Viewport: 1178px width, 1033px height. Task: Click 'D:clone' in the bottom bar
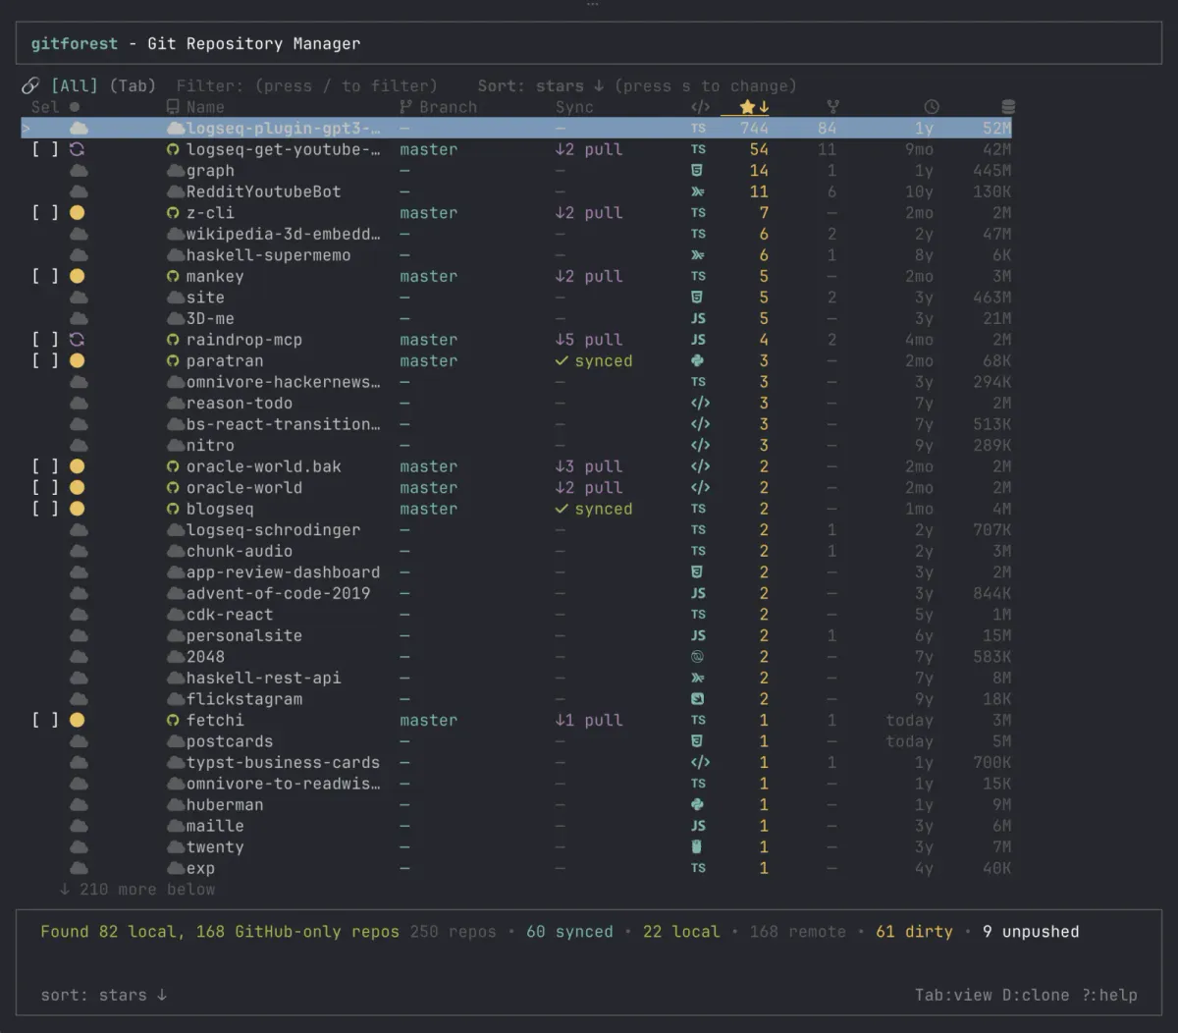1036,995
